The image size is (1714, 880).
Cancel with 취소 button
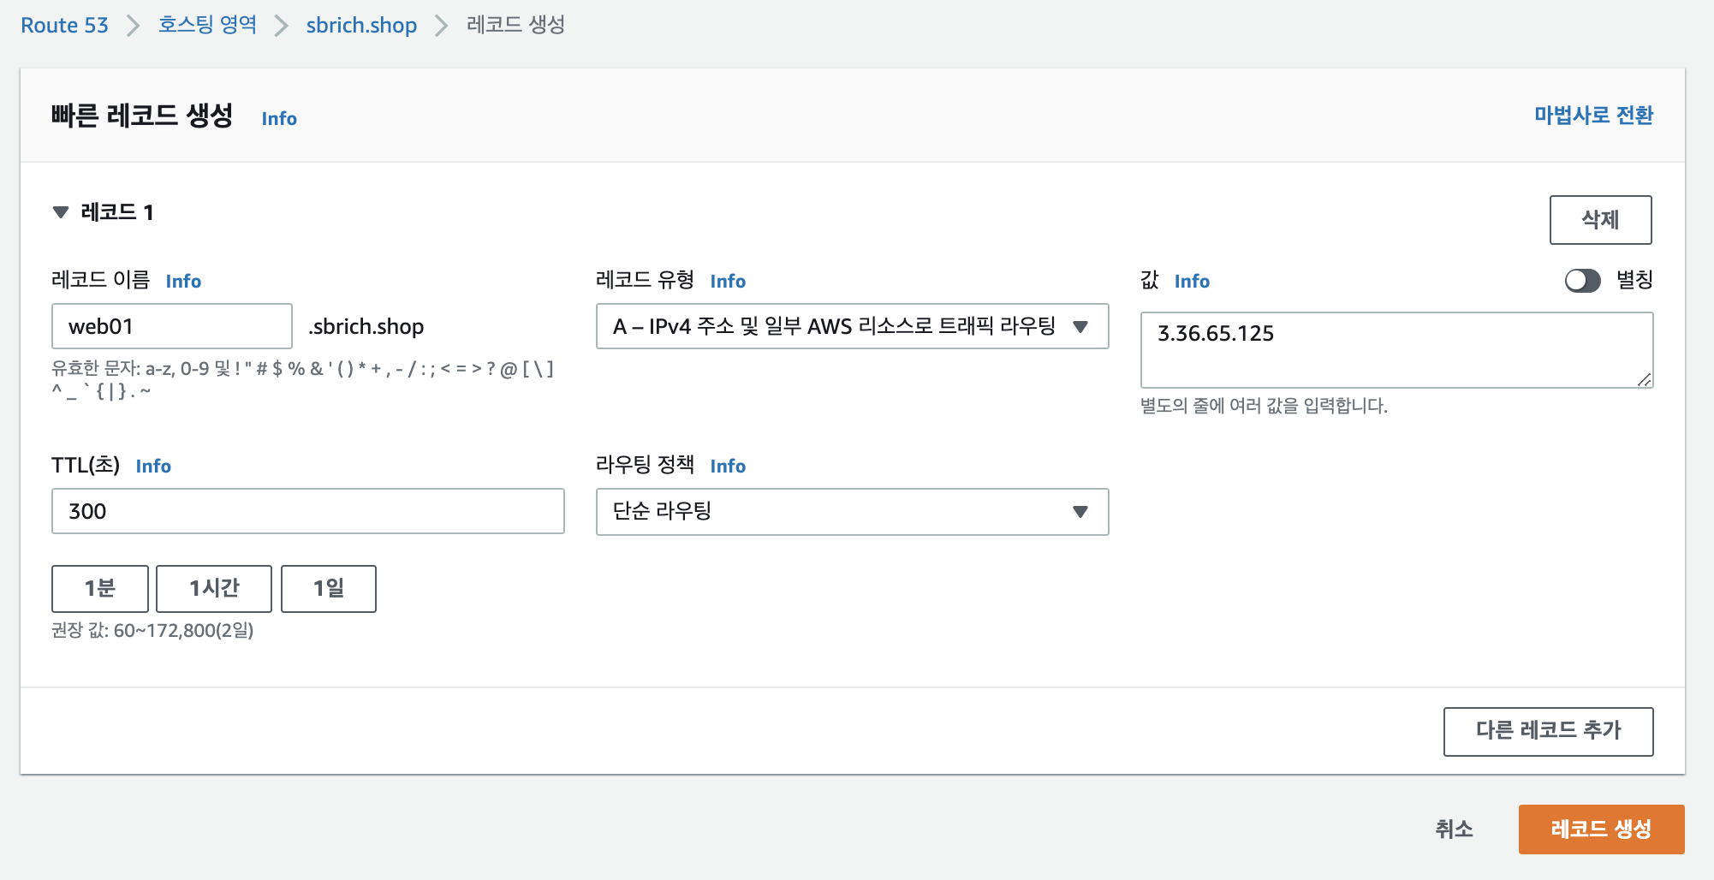(x=1454, y=829)
